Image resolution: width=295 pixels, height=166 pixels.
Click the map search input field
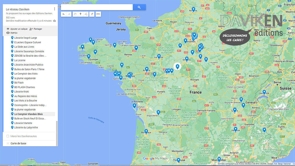(97, 7)
